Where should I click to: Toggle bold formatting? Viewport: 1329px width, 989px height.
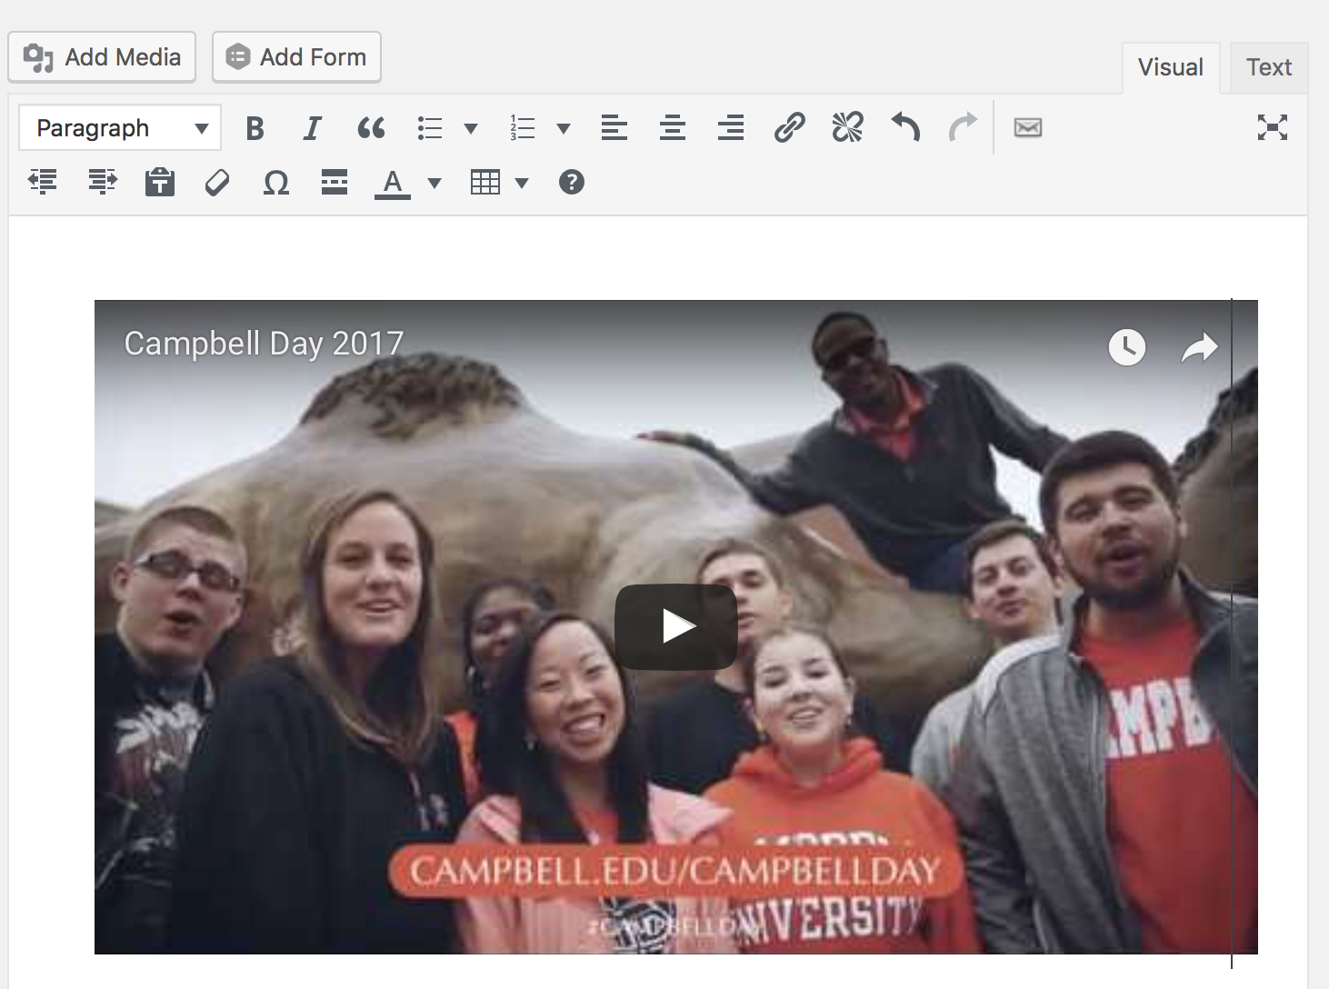coord(255,128)
